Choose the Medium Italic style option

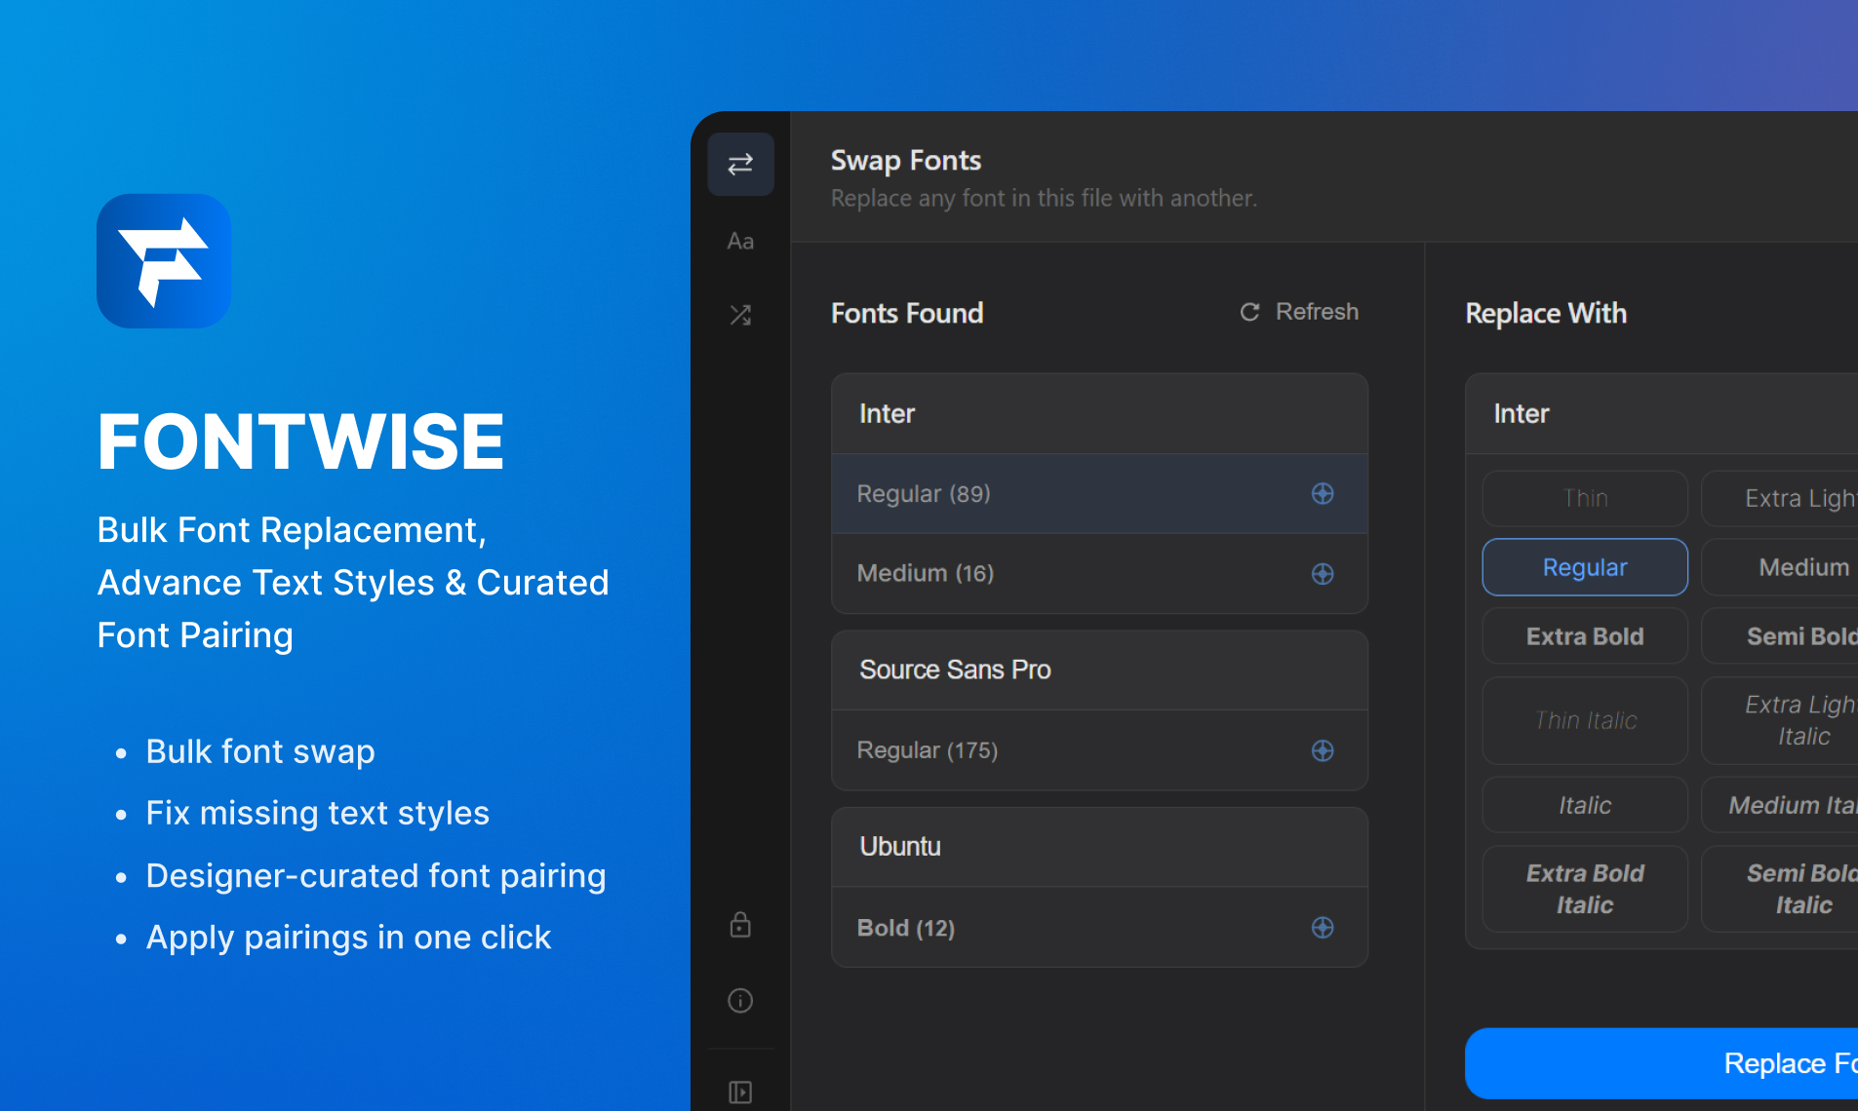pyautogui.click(x=1780, y=805)
